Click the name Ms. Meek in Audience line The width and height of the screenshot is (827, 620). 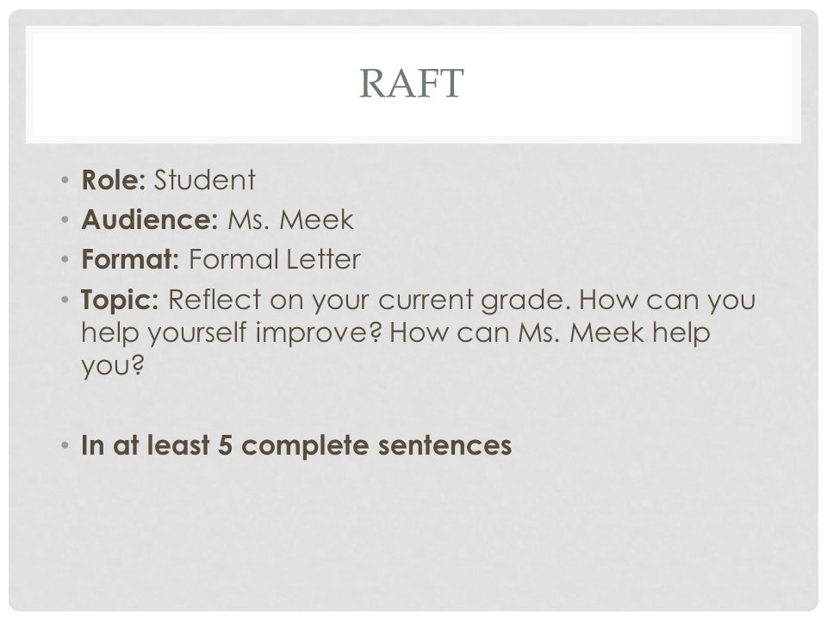pos(290,220)
